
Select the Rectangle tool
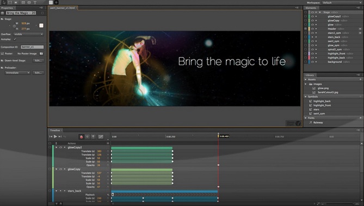[x=23, y=3]
